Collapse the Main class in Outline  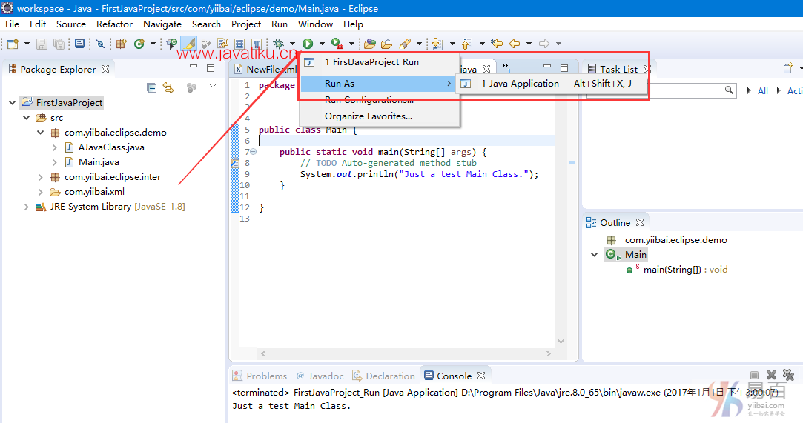tap(594, 255)
